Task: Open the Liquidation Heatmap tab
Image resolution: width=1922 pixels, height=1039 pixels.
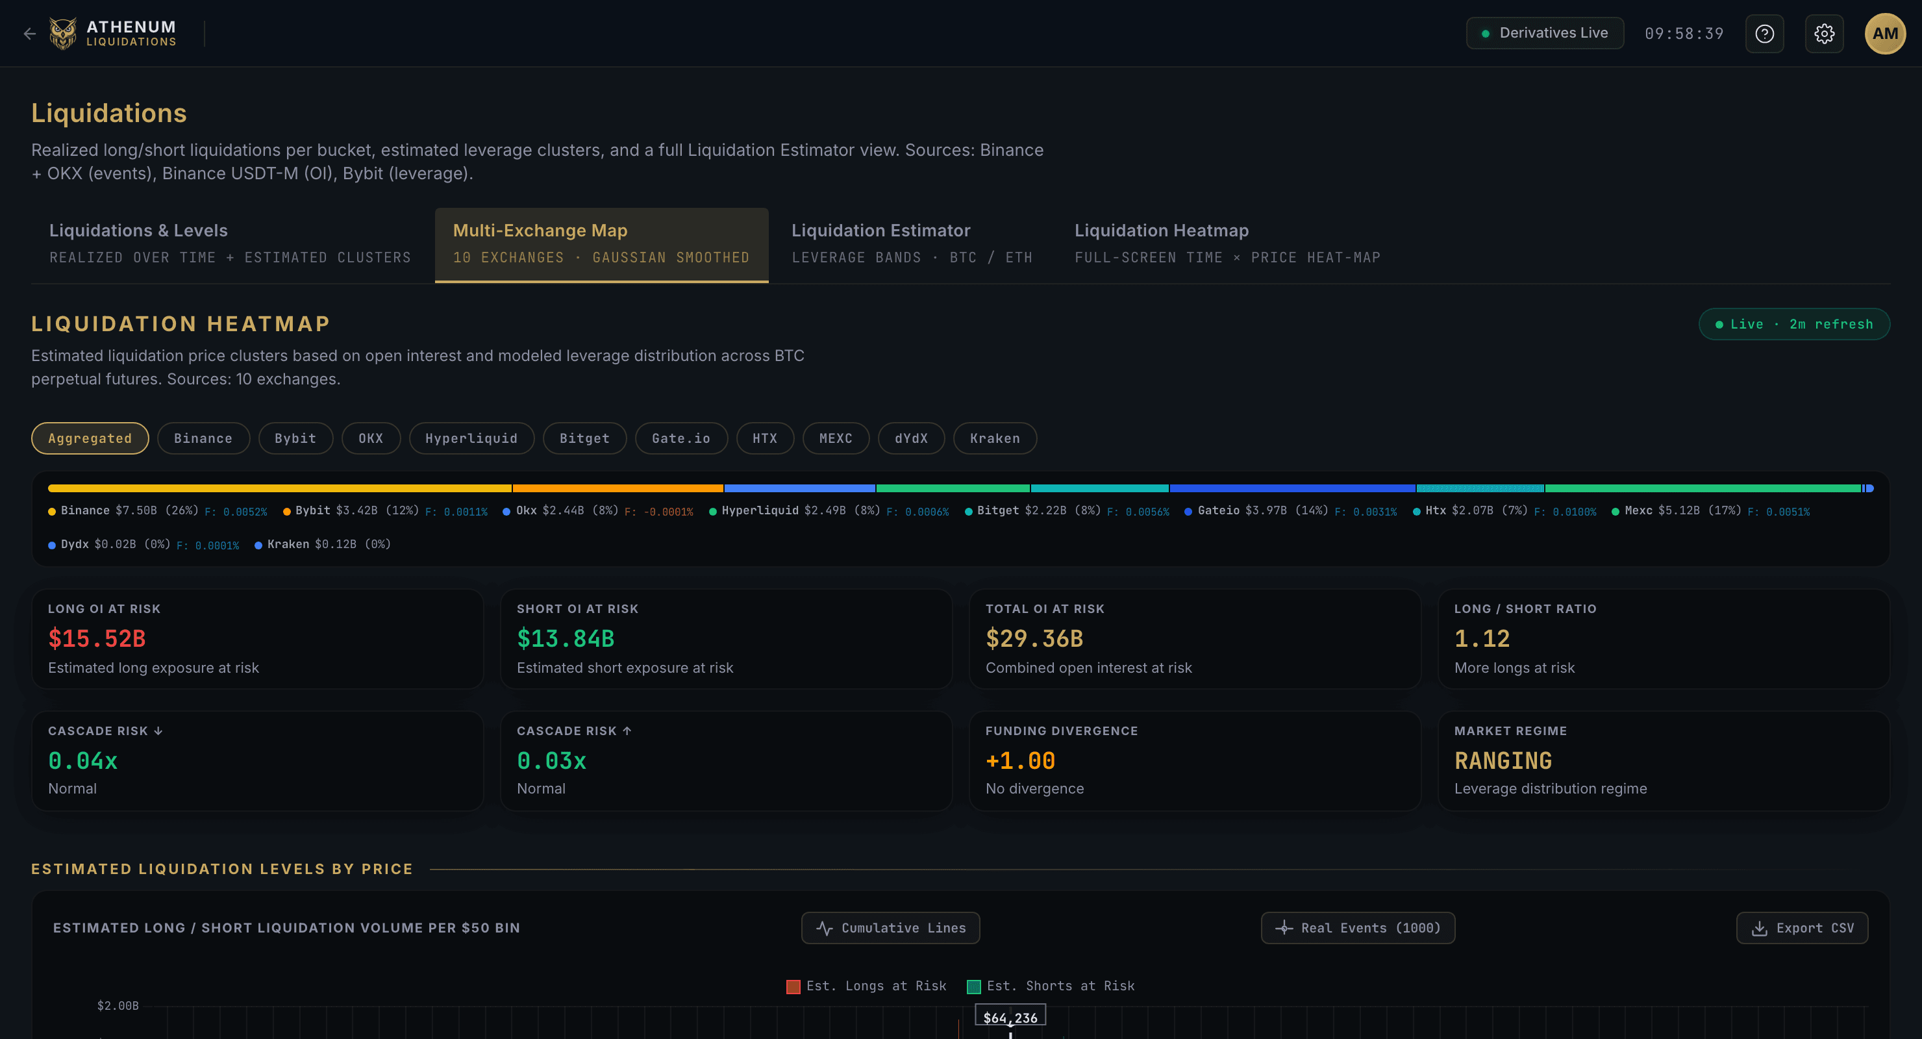Action: (x=1227, y=244)
